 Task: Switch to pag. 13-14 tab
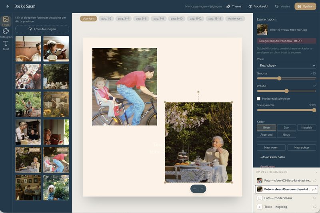(215, 18)
